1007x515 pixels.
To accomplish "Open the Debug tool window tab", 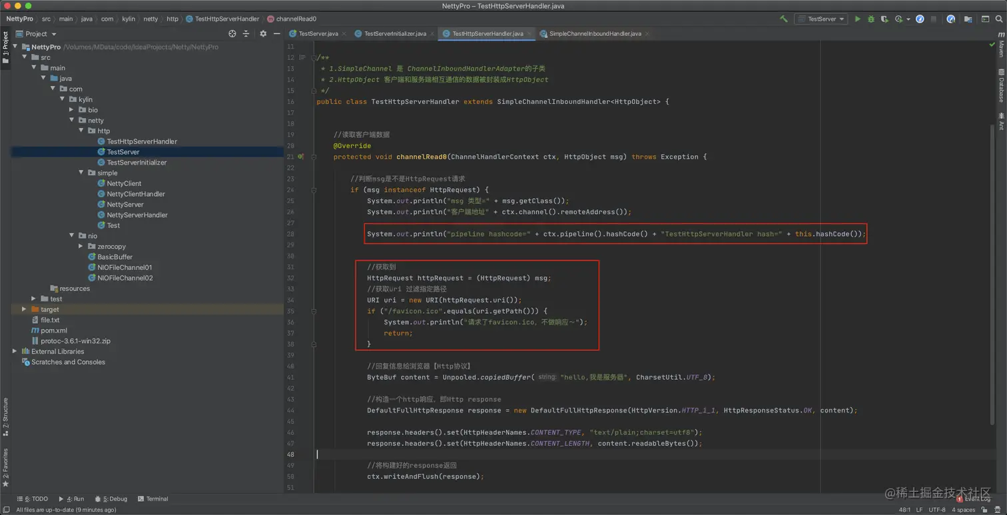I will [x=111, y=498].
